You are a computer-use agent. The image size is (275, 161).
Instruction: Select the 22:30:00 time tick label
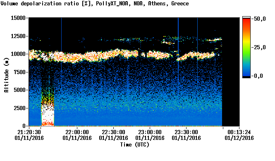click(x=113, y=132)
